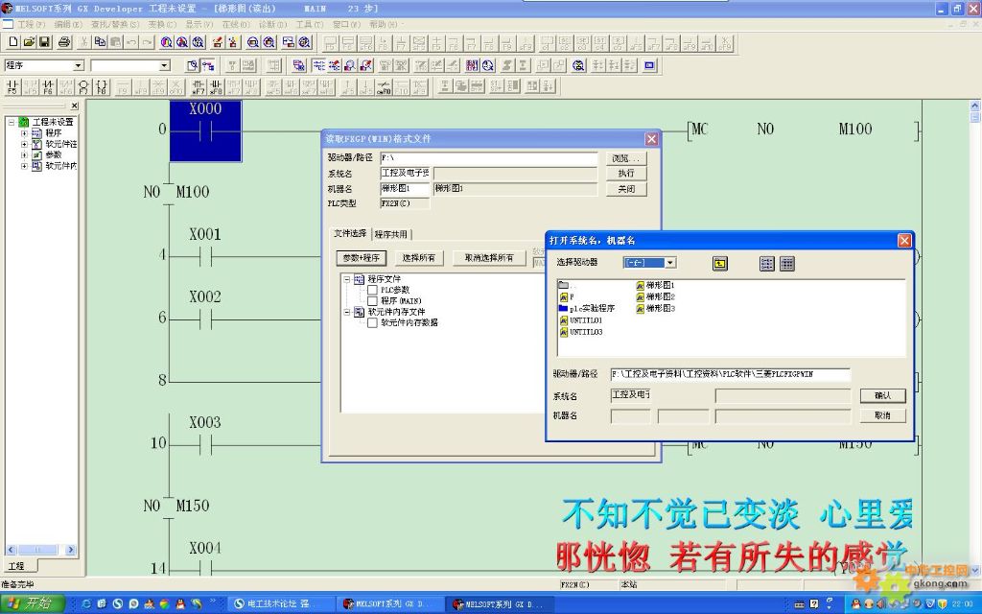Select the UNTITL01 item in the list
The image size is (982, 614).
pos(581,320)
